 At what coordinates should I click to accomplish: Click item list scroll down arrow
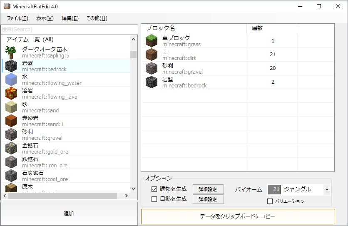tap(133, 189)
